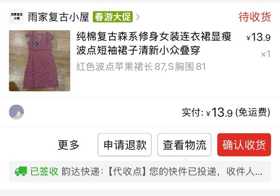Open product title 纯棉复古森系修身女装连衣裙
The image size is (280, 196).
coord(154,43)
